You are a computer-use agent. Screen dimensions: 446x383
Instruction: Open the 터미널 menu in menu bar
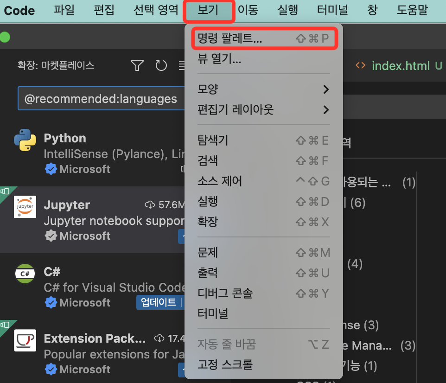point(332,10)
